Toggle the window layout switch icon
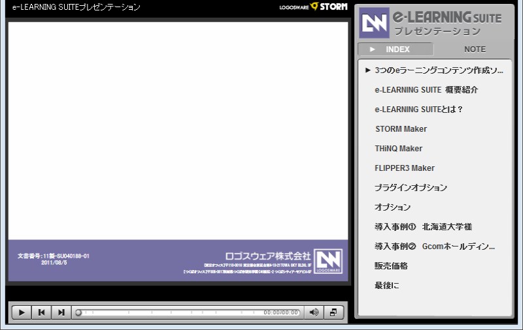The image size is (523, 330). click(333, 312)
